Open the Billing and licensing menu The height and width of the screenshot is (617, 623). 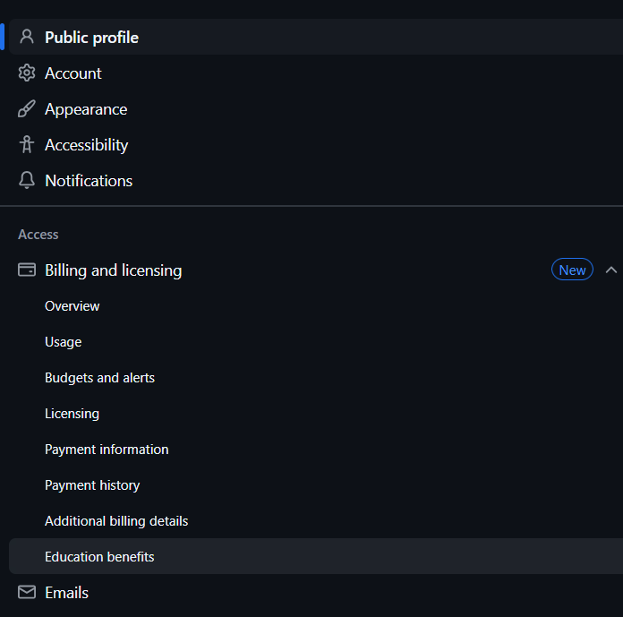[x=113, y=270]
